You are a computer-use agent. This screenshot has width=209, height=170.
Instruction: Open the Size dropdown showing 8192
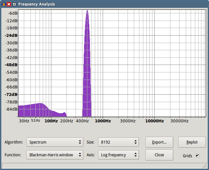click(118, 142)
